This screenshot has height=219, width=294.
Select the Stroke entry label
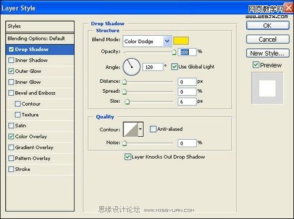pyautogui.click(x=22, y=169)
